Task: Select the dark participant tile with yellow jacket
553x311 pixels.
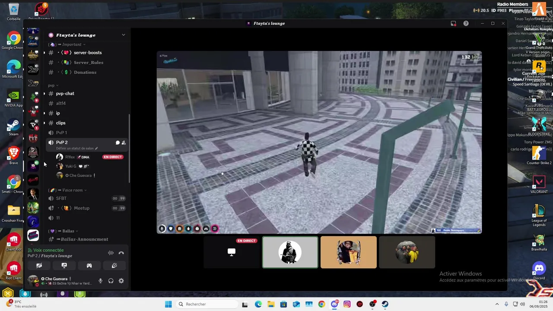Action: pyautogui.click(x=407, y=252)
